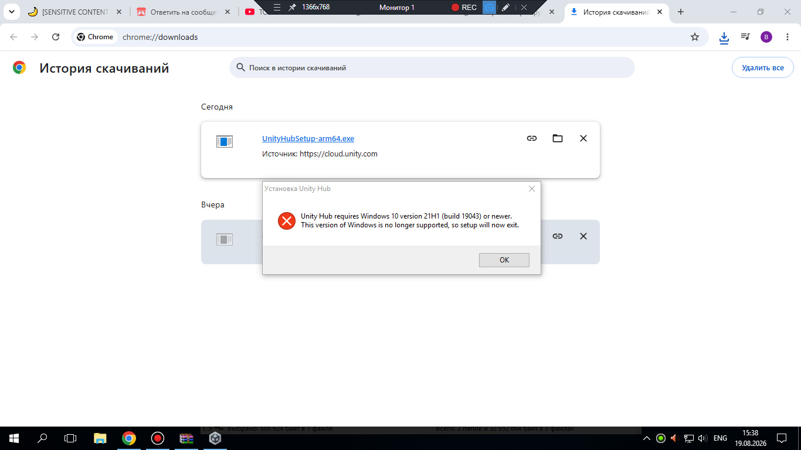Open the Windows Start menu
Viewport: 801px width, 450px height.
13,438
